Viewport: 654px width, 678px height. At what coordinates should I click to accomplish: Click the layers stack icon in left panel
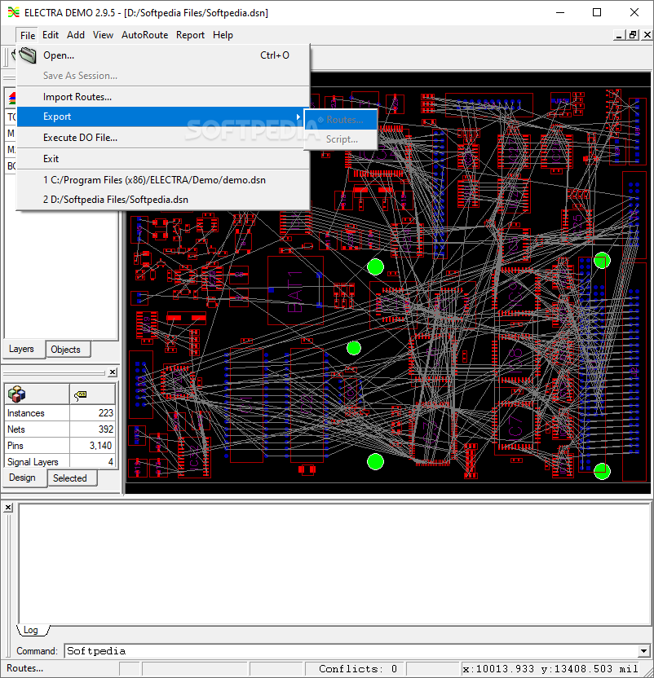[11, 98]
